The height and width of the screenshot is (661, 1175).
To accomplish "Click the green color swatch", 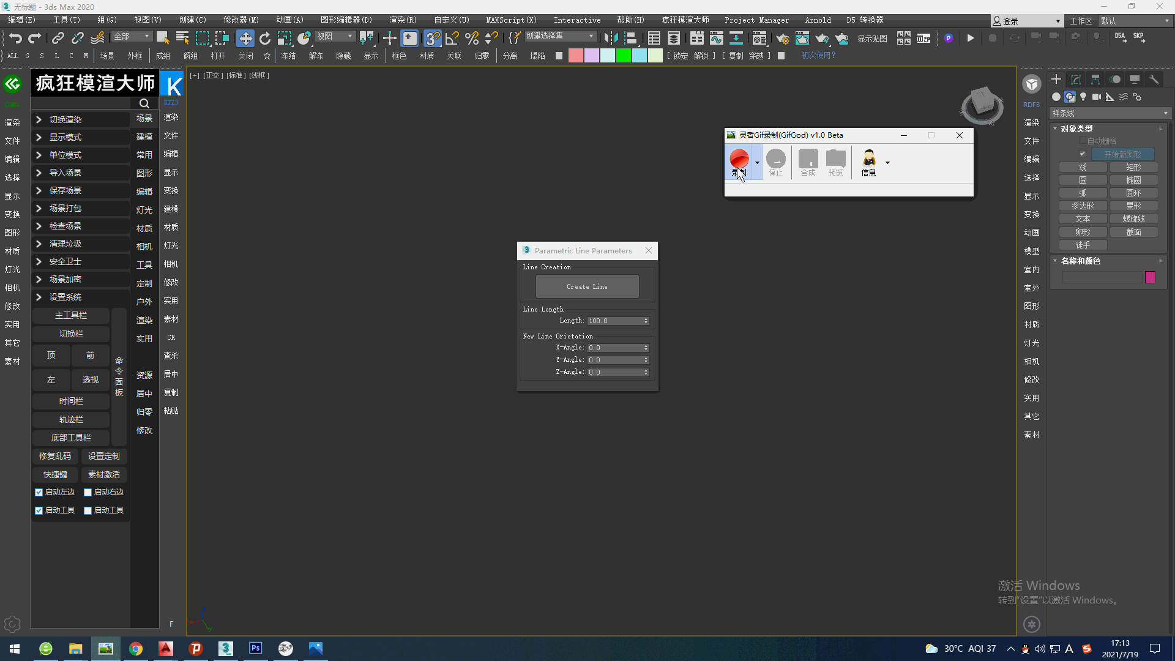I will pyautogui.click(x=623, y=56).
